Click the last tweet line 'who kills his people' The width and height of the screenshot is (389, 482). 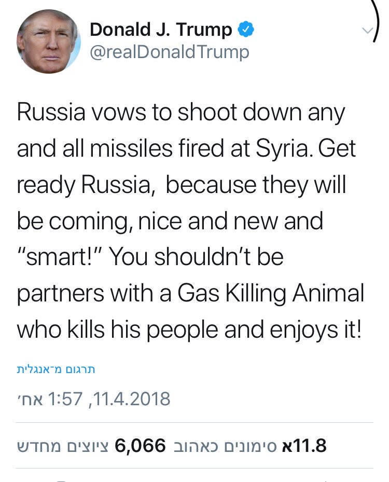189,329
